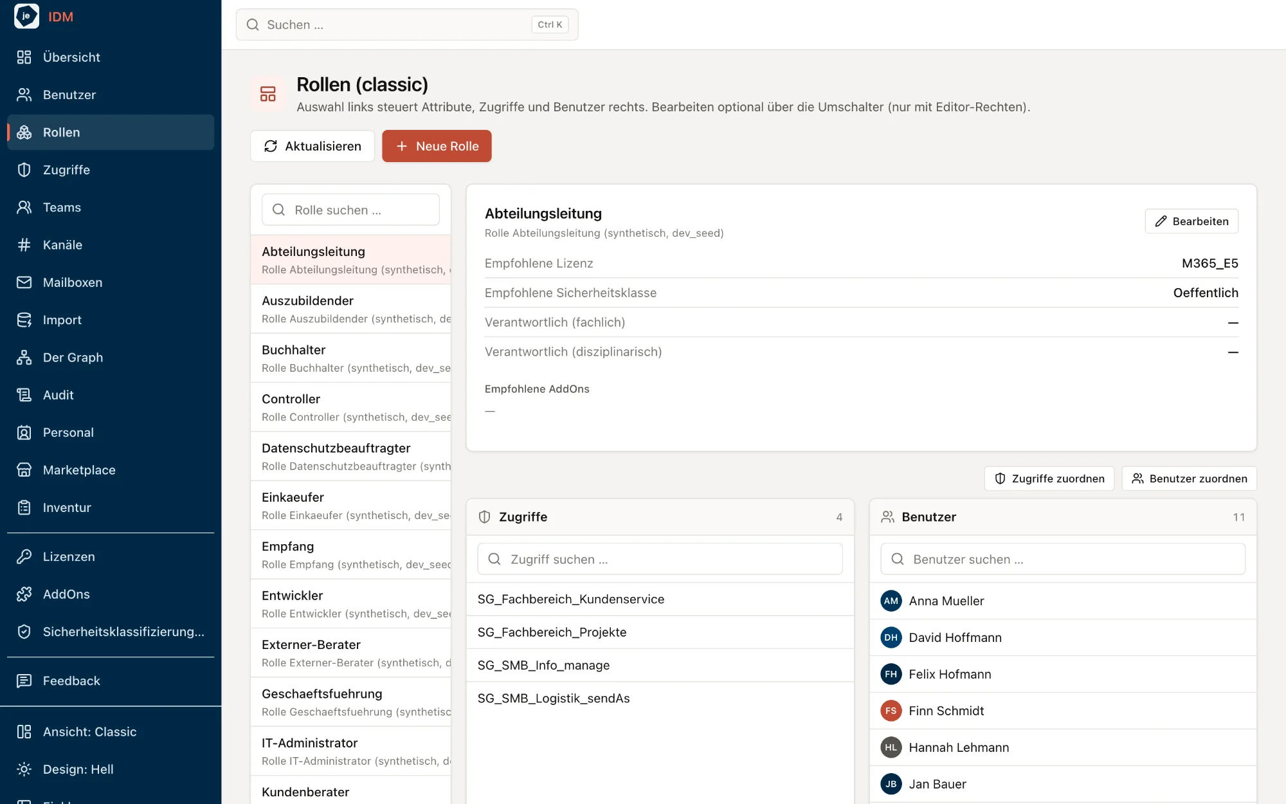The image size is (1286, 804).
Task: Create a role with Neue Rolle
Action: (437, 146)
